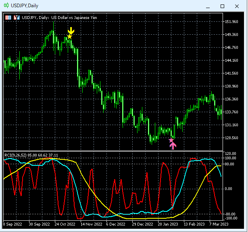Click the 144.160 price level on the scale

tap(231, 60)
